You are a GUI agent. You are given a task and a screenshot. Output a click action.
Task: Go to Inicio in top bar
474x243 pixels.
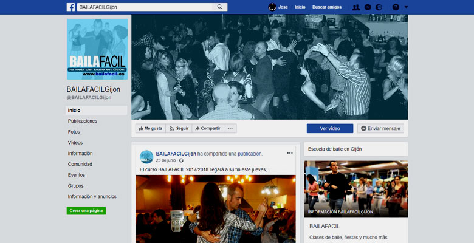point(300,7)
